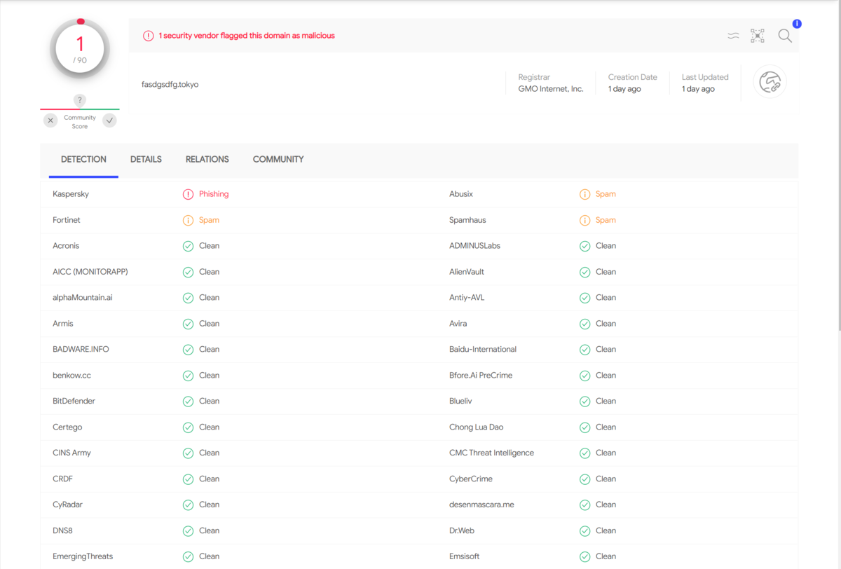Click alphaMountain.ai vendor name
The image size is (841, 569).
pyautogui.click(x=83, y=298)
